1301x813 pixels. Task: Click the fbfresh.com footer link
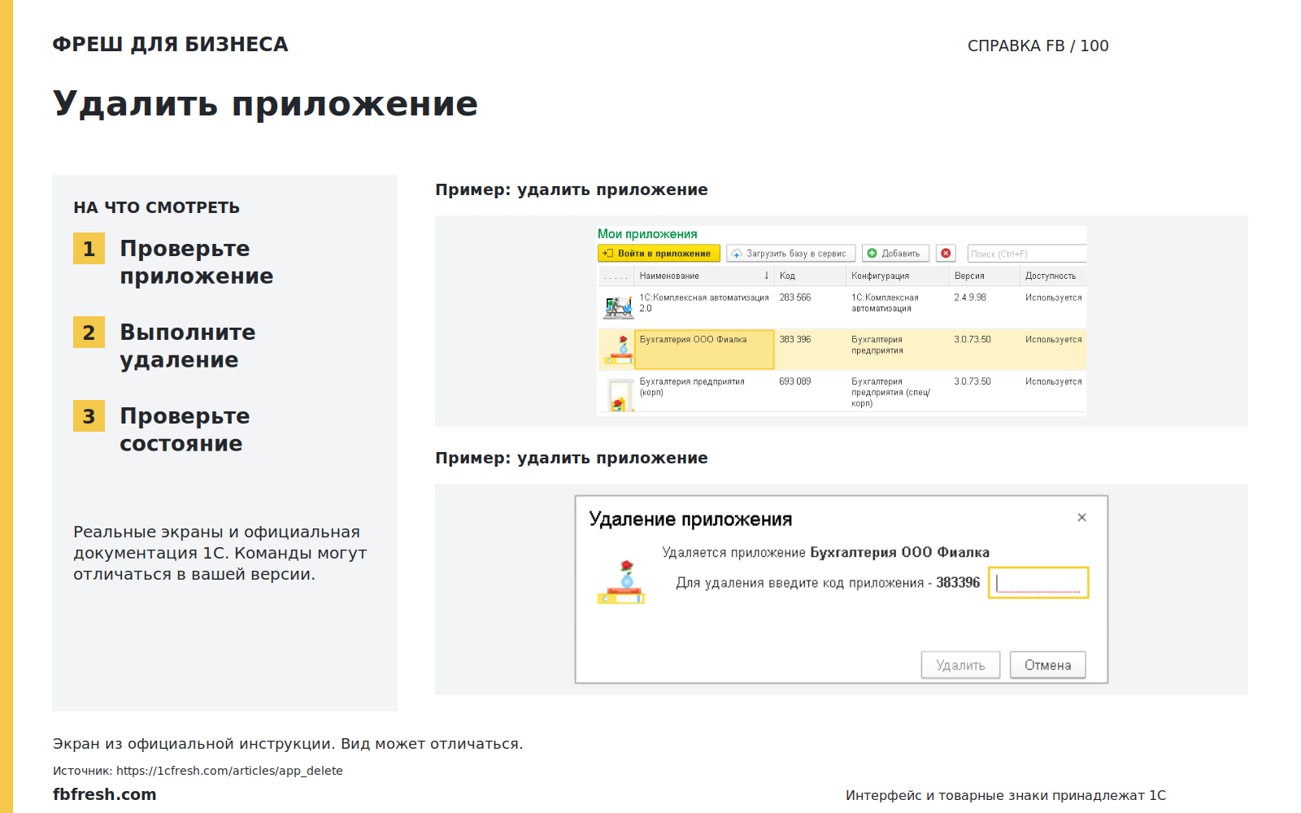click(105, 794)
